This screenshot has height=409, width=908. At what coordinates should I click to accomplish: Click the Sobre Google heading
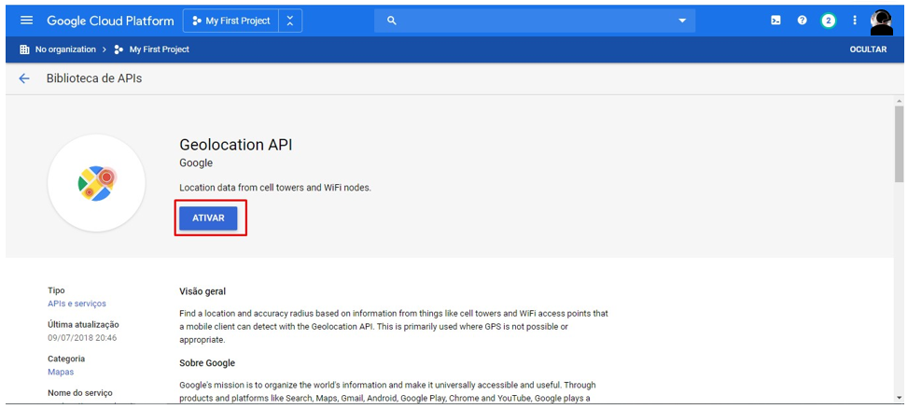(x=207, y=363)
